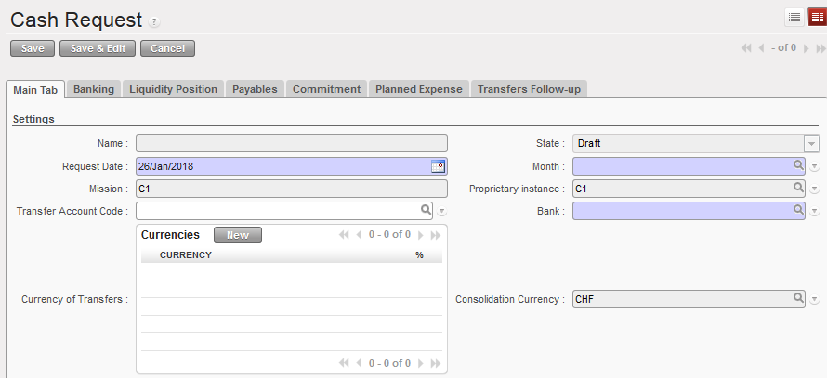Click the Consolidation Currency search icon
Screen dimensions: 827x378
click(x=798, y=299)
